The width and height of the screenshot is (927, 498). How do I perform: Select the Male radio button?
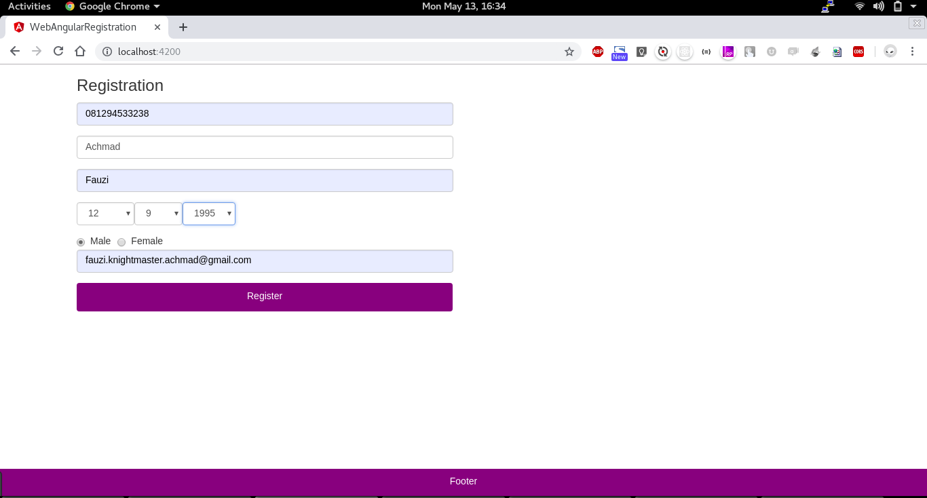point(81,242)
